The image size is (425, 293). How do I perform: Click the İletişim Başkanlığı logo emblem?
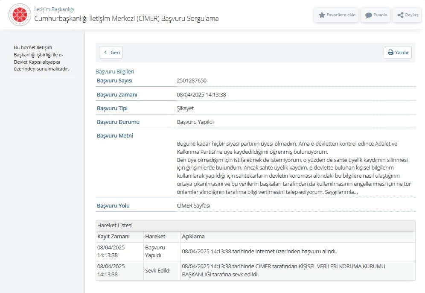[x=20, y=15]
